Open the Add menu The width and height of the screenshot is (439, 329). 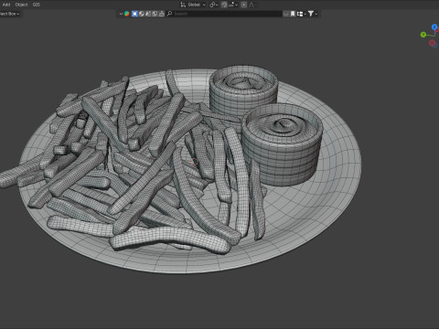click(x=6, y=5)
